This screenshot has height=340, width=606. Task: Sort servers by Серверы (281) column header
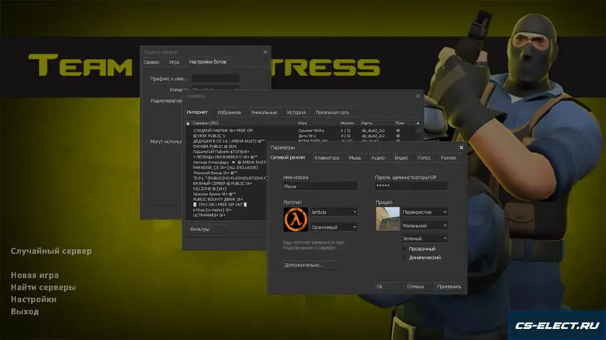pyautogui.click(x=244, y=123)
